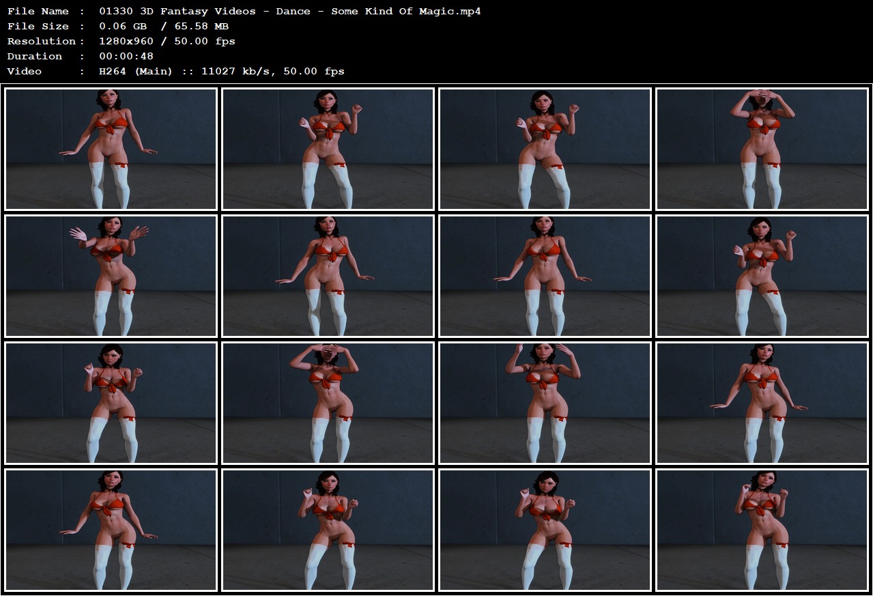Image resolution: width=873 pixels, height=596 pixels.
Task: Click the resolution value '1280x960 / 50.00 fps'
Action: 167,42
